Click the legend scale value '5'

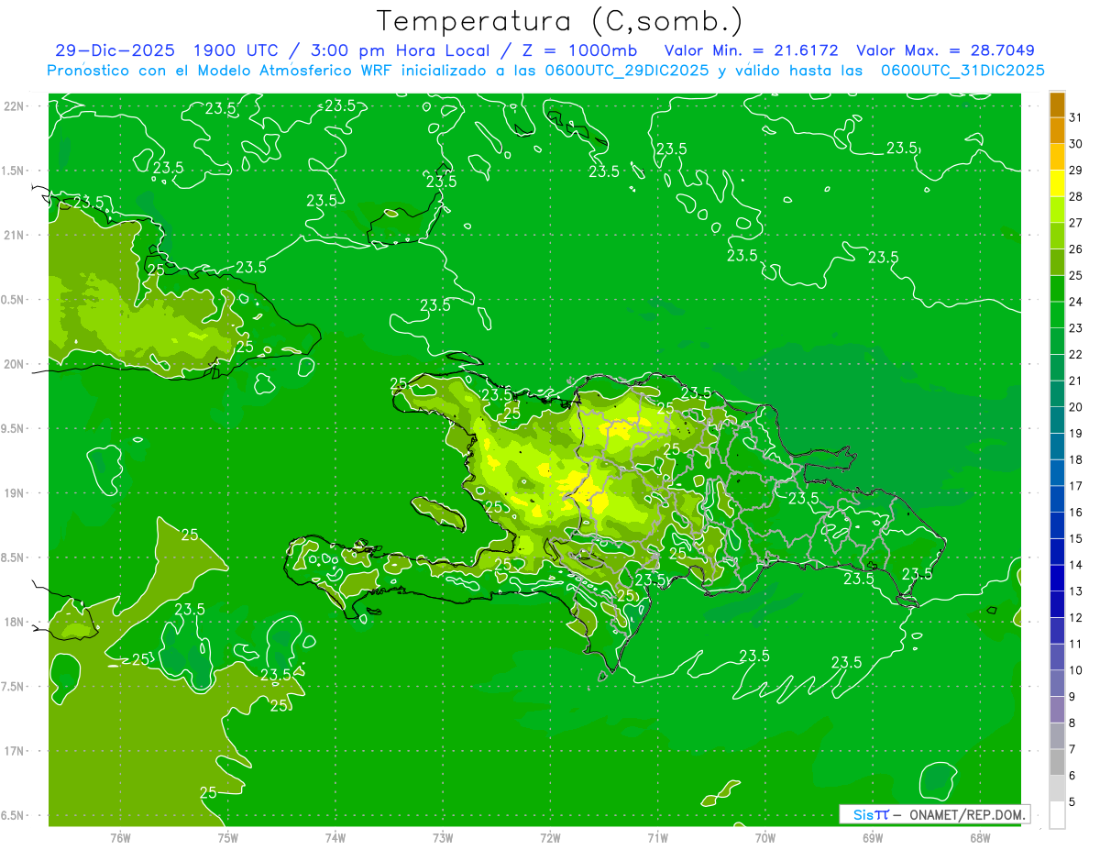point(1073,802)
